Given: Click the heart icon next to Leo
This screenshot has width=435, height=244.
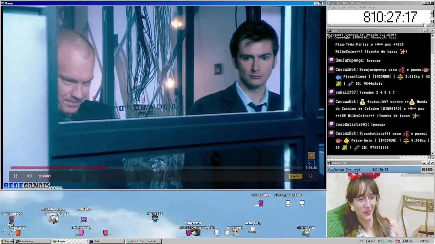Looking at the screenshot, I should click(362, 241).
